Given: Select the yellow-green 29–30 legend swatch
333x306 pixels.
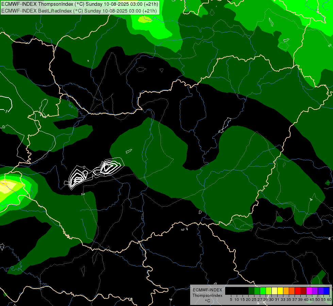Looking at the screenshot, I should [x=269, y=291].
